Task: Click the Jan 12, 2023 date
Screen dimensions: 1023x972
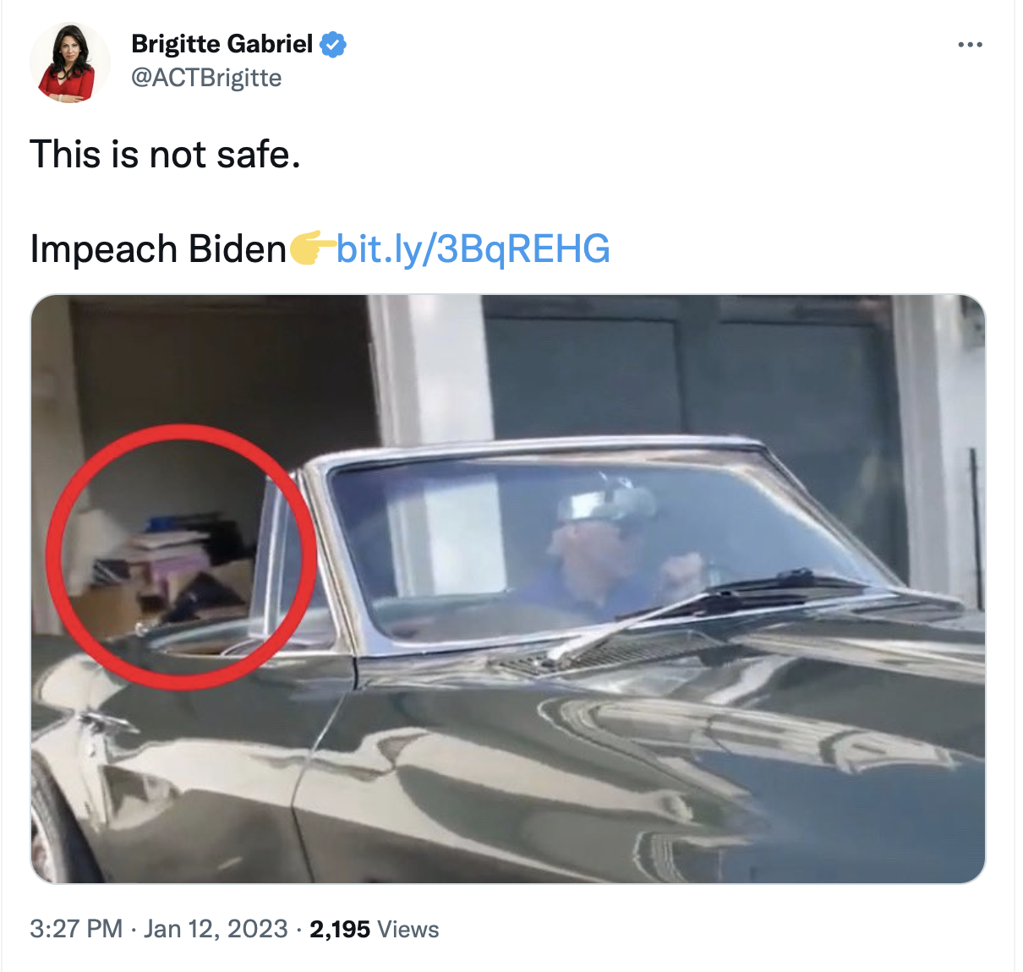Action: click(216, 929)
